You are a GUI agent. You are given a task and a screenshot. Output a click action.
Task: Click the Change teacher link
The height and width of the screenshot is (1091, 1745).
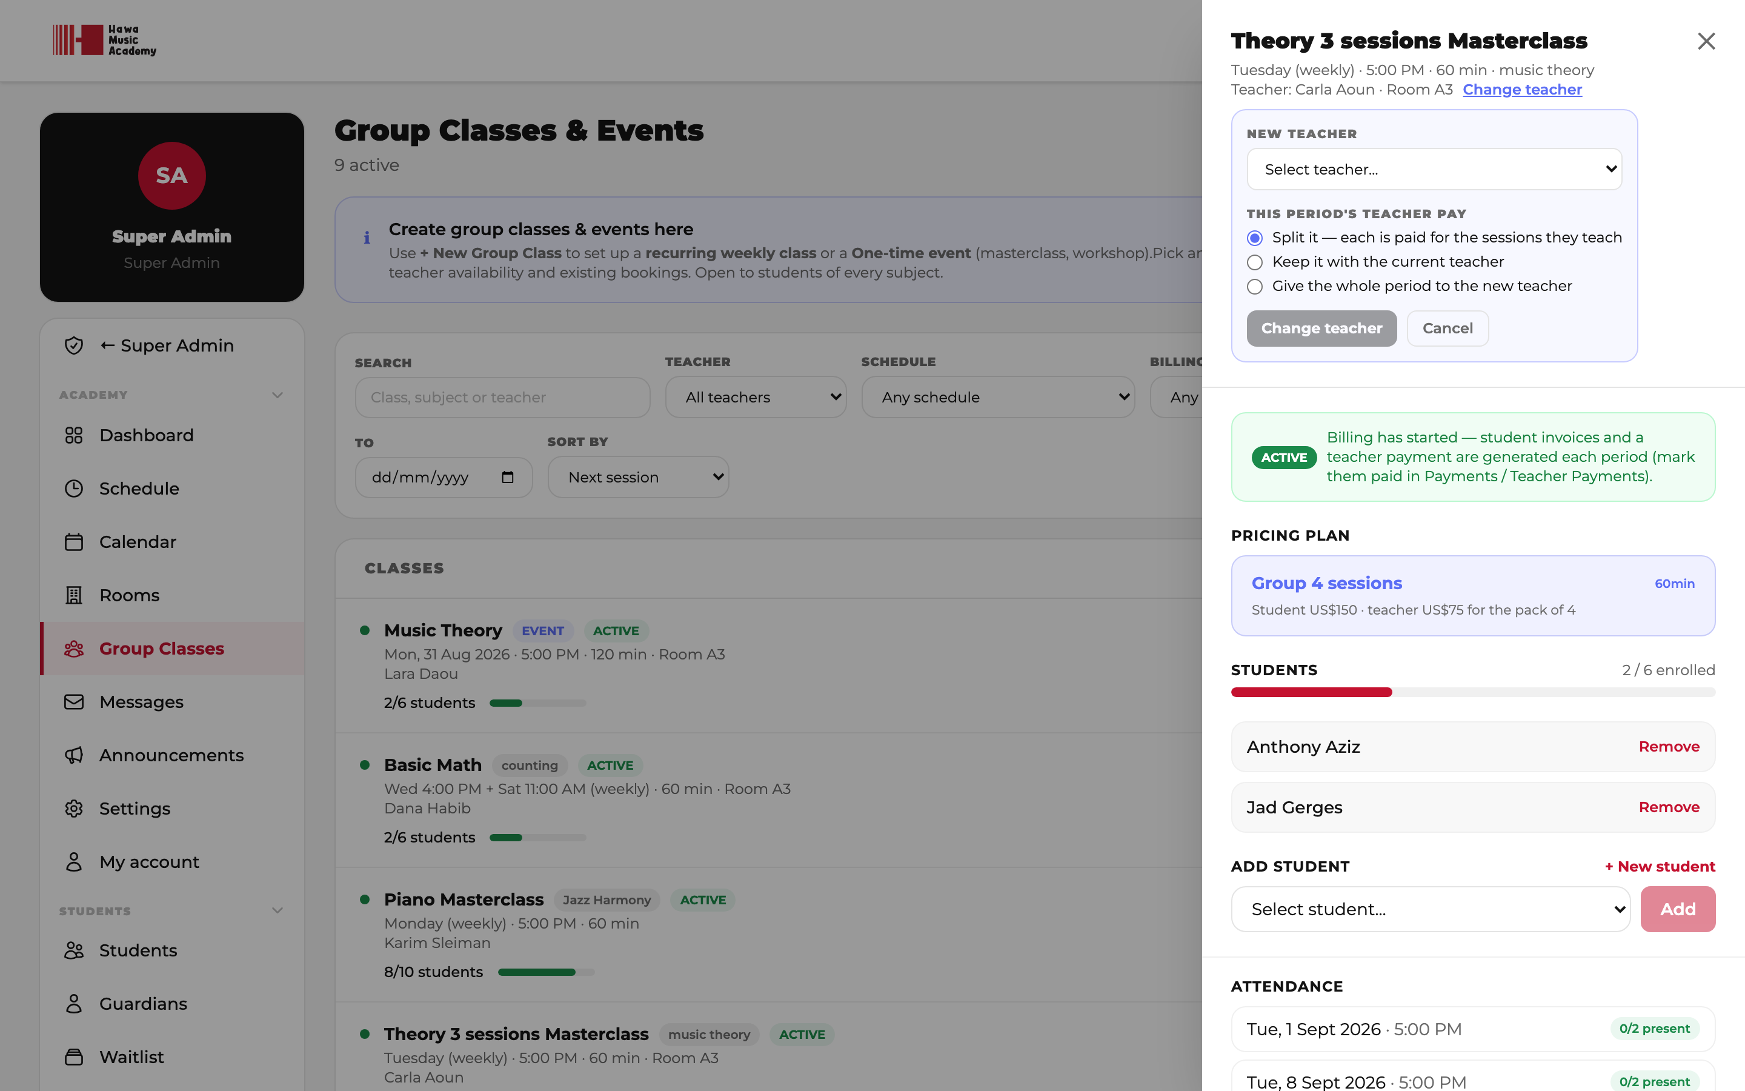tap(1522, 90)
